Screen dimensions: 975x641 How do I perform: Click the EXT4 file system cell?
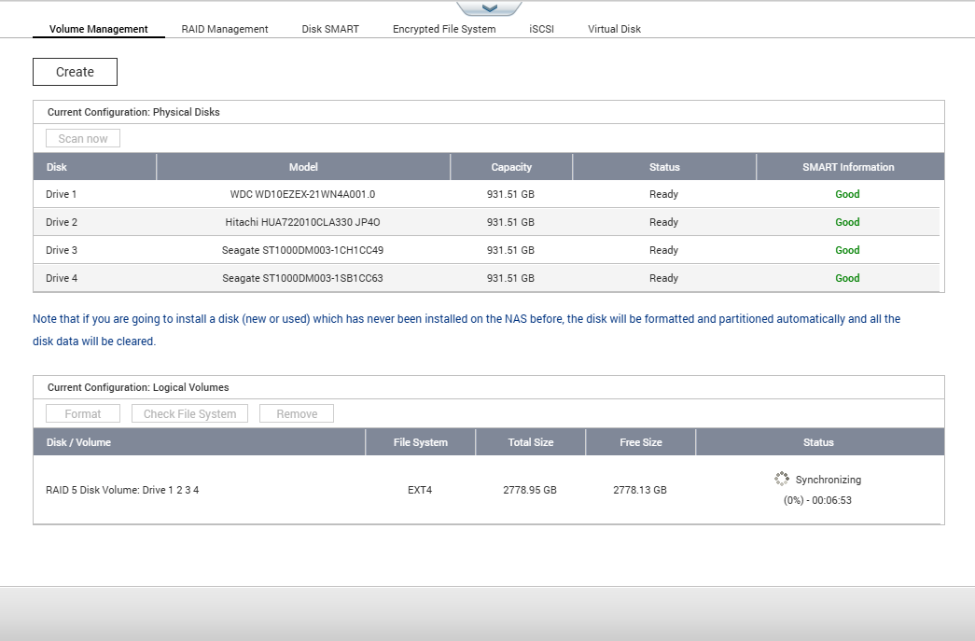coord(420,490)
